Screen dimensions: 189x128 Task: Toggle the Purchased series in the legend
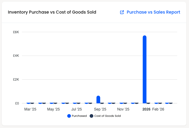(77, 116)
